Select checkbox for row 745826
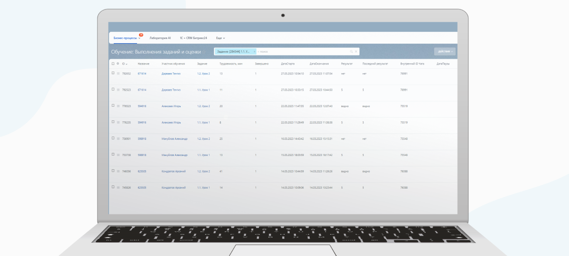 [x=113, y=187]
